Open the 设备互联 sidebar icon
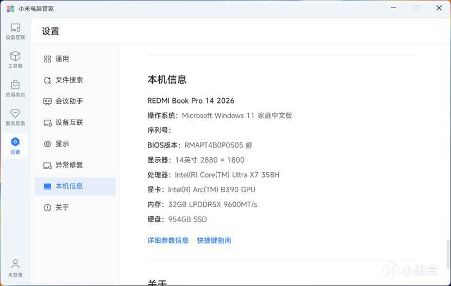This screenshot has width=451, height=286. click(15, 31)
